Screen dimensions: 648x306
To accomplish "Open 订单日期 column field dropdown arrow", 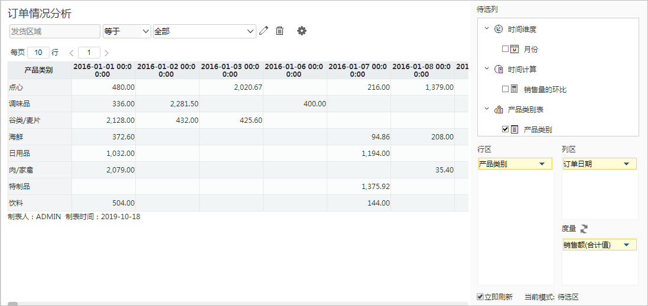I will pos(627,164).
